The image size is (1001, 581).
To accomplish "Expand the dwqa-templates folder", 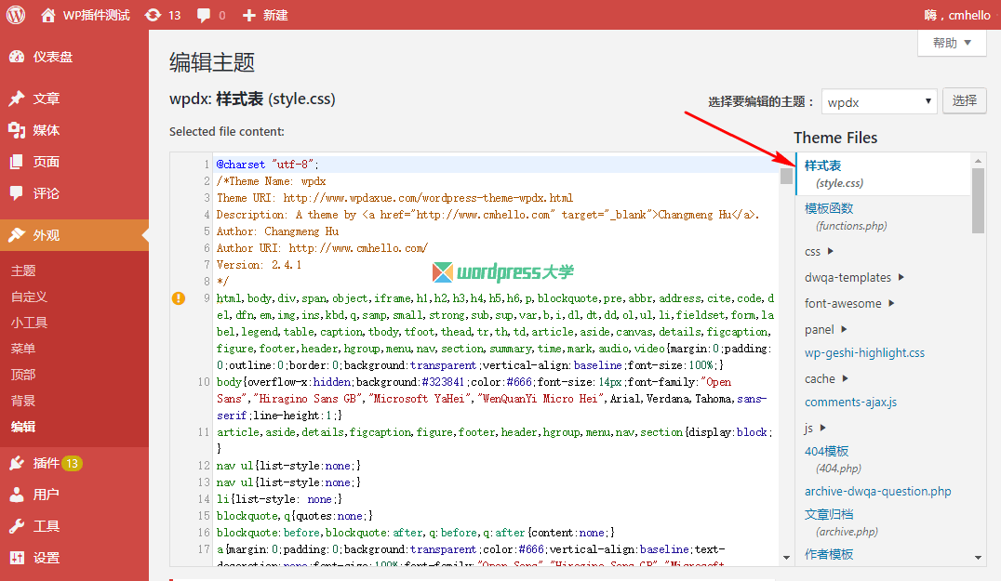I will (901, 277).
